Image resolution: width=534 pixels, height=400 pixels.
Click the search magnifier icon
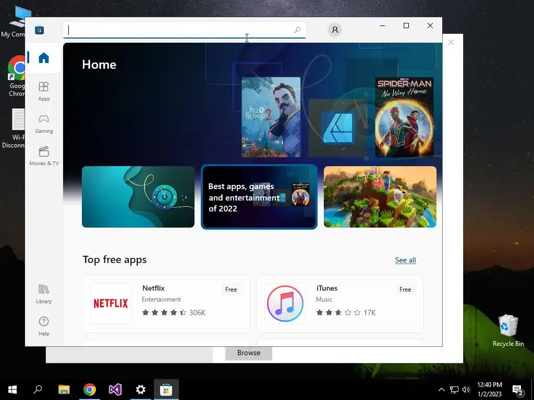[x=297, y=30]
